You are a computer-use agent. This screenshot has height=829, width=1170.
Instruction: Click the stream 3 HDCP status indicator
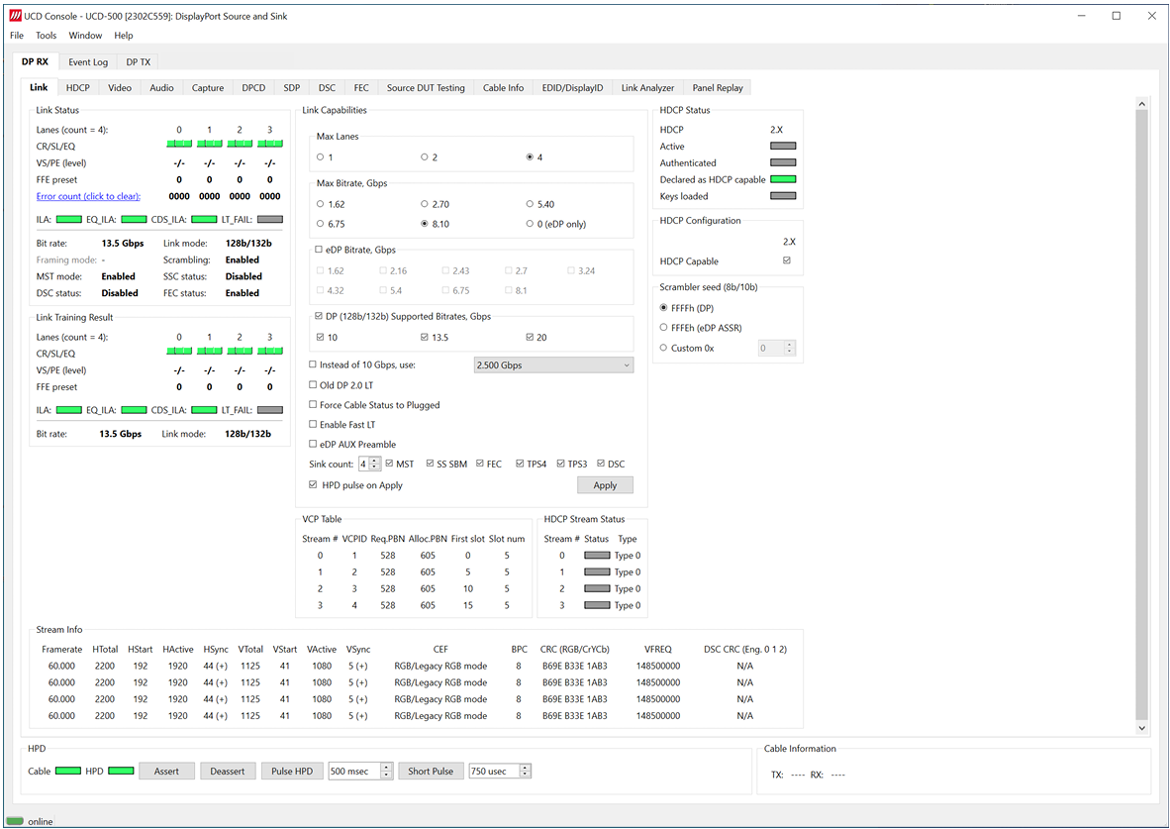(597, 606)
